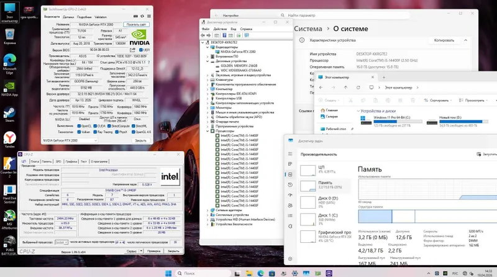Switch to the SPD tab in CPU-Z
The image size is (497, 277).
(58, 161)
